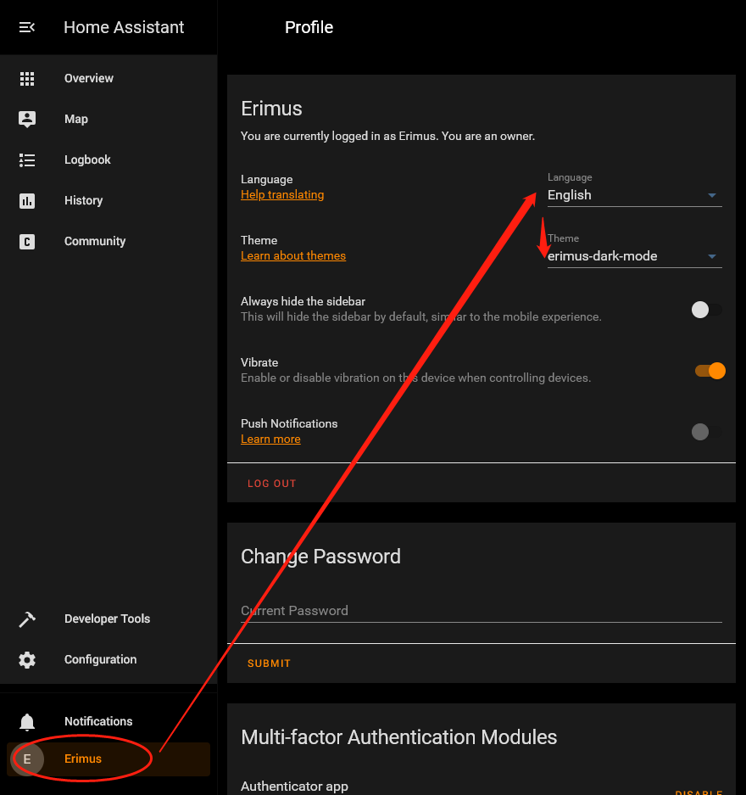Click Multi-factor Authentication Modules heading
Screen dimensions: 746x795
pyautogui.click(x=398, y=737)
